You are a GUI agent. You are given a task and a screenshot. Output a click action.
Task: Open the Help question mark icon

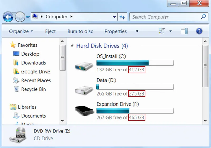tap(199, 31)
